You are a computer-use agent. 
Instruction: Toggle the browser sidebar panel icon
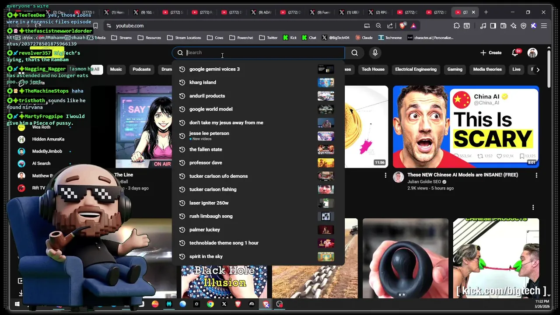[x=493, y=26]
